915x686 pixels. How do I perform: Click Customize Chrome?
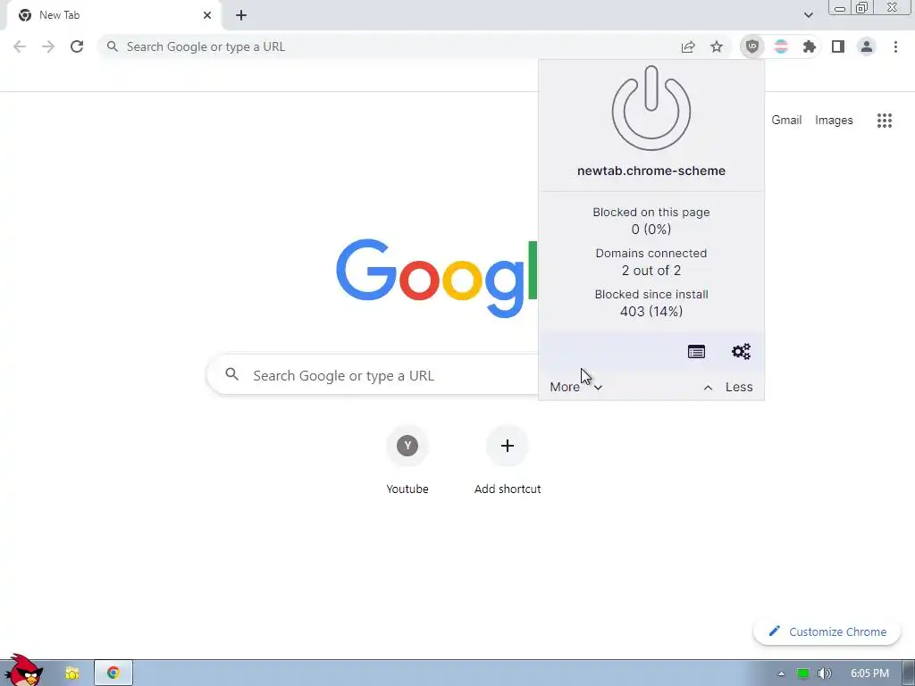coord(827,632)
